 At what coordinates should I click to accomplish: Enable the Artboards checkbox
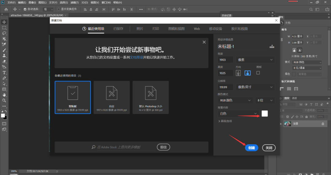[258, 73]
